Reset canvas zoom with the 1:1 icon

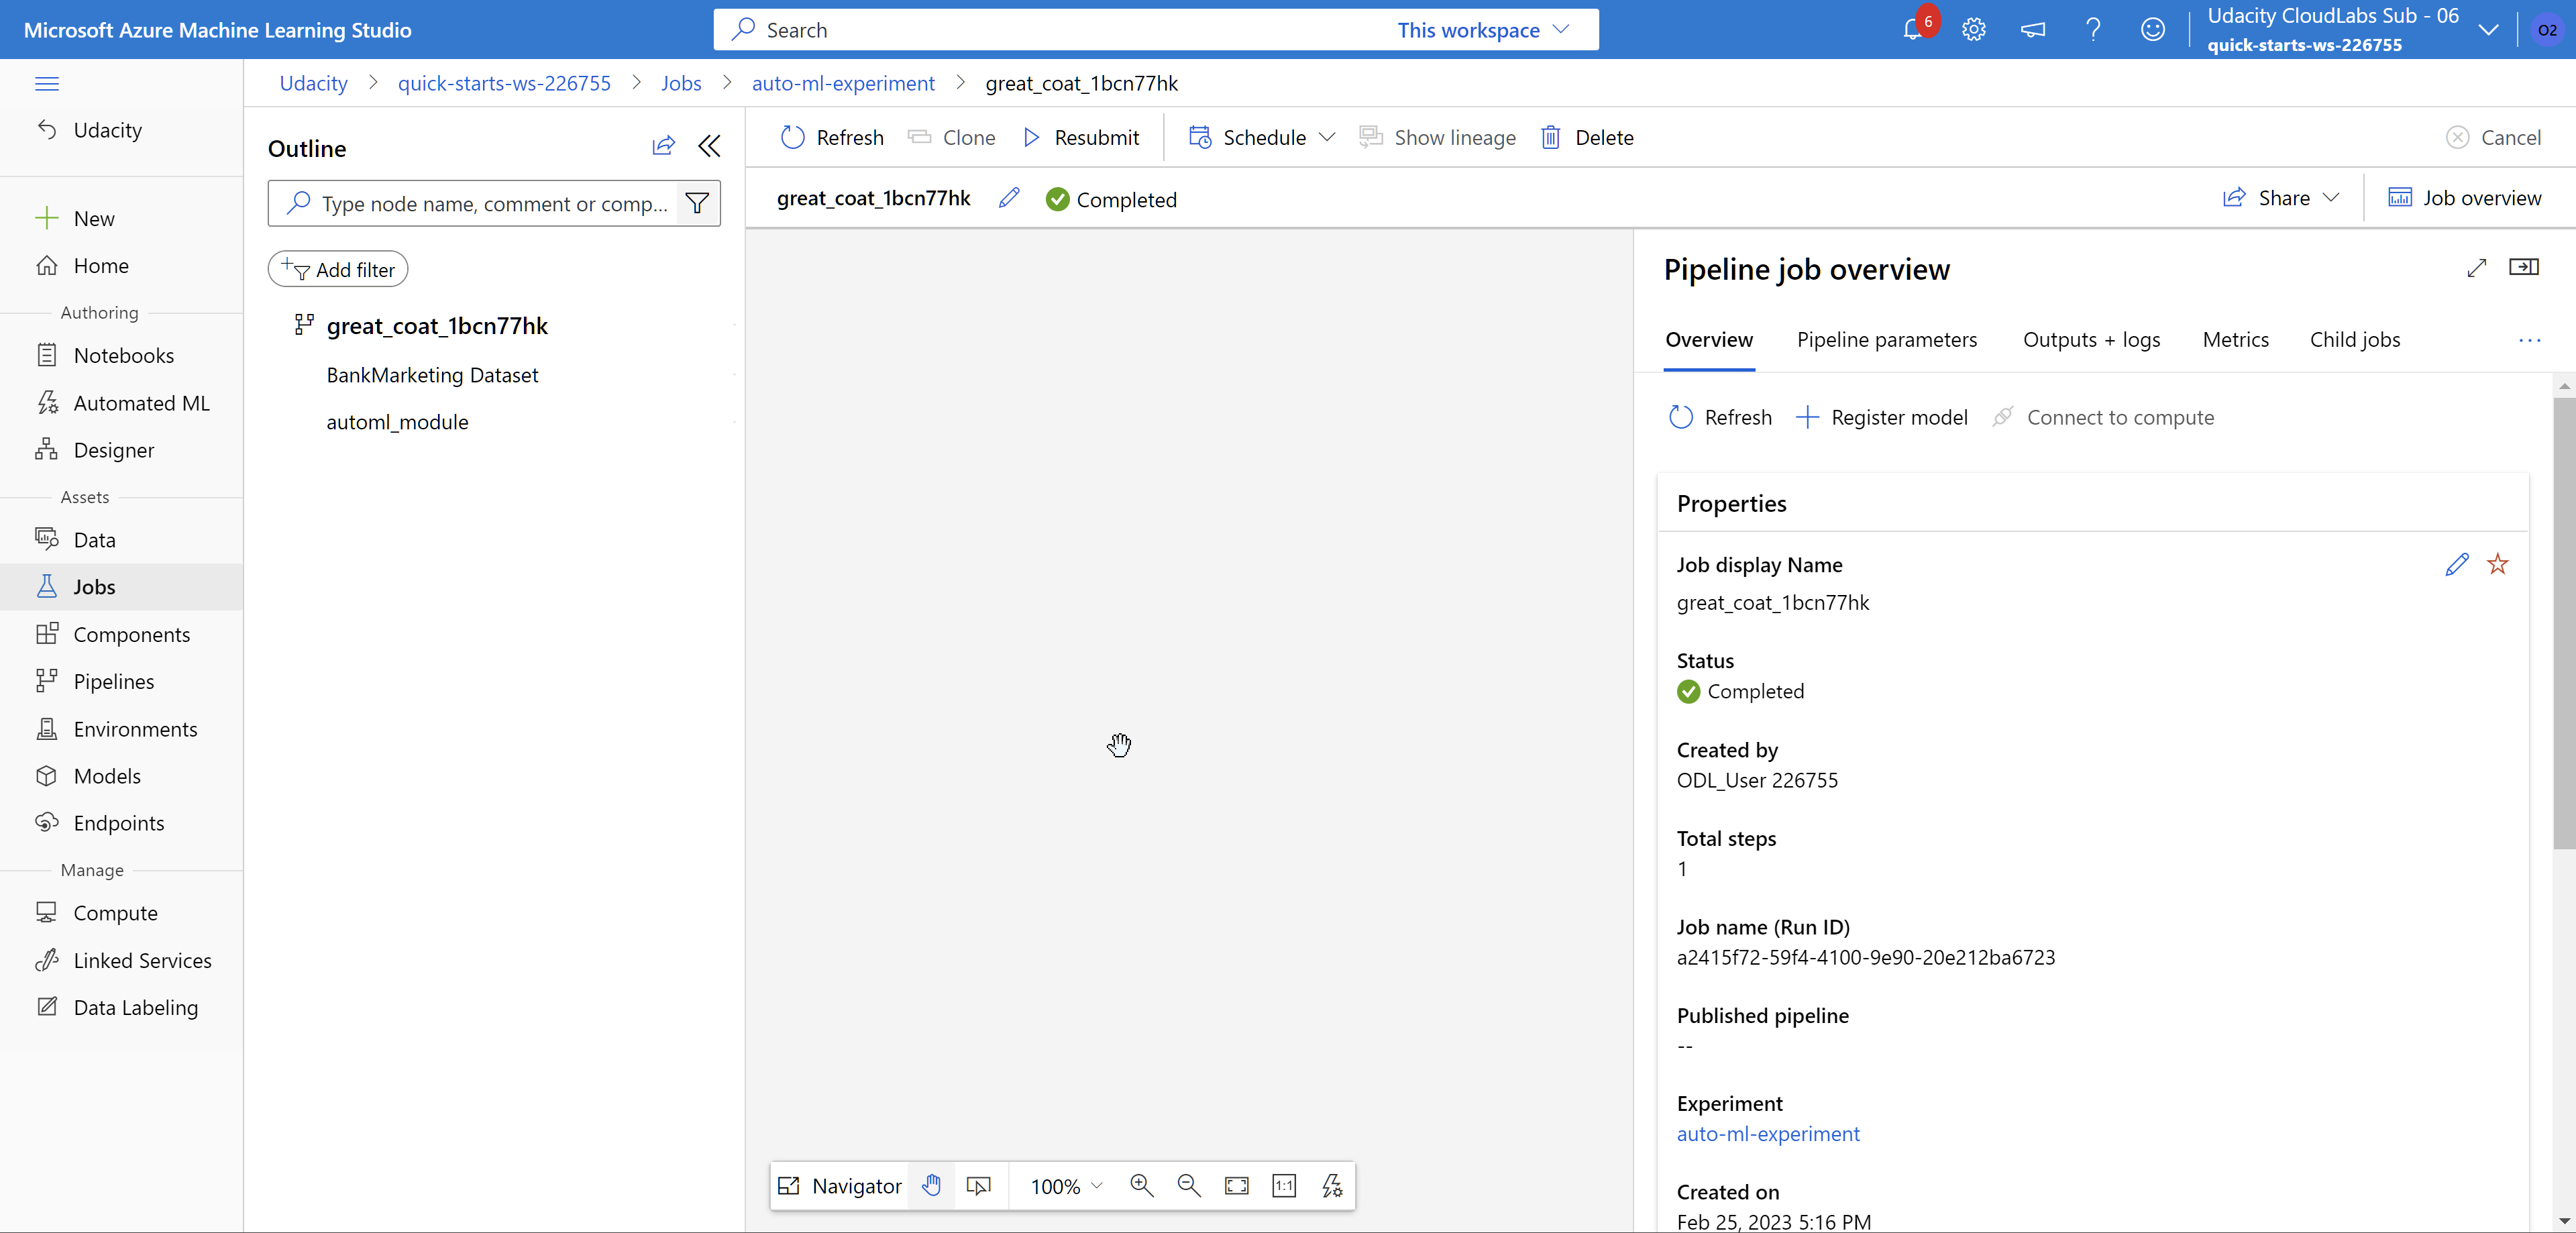[x=1284, y=1186]
